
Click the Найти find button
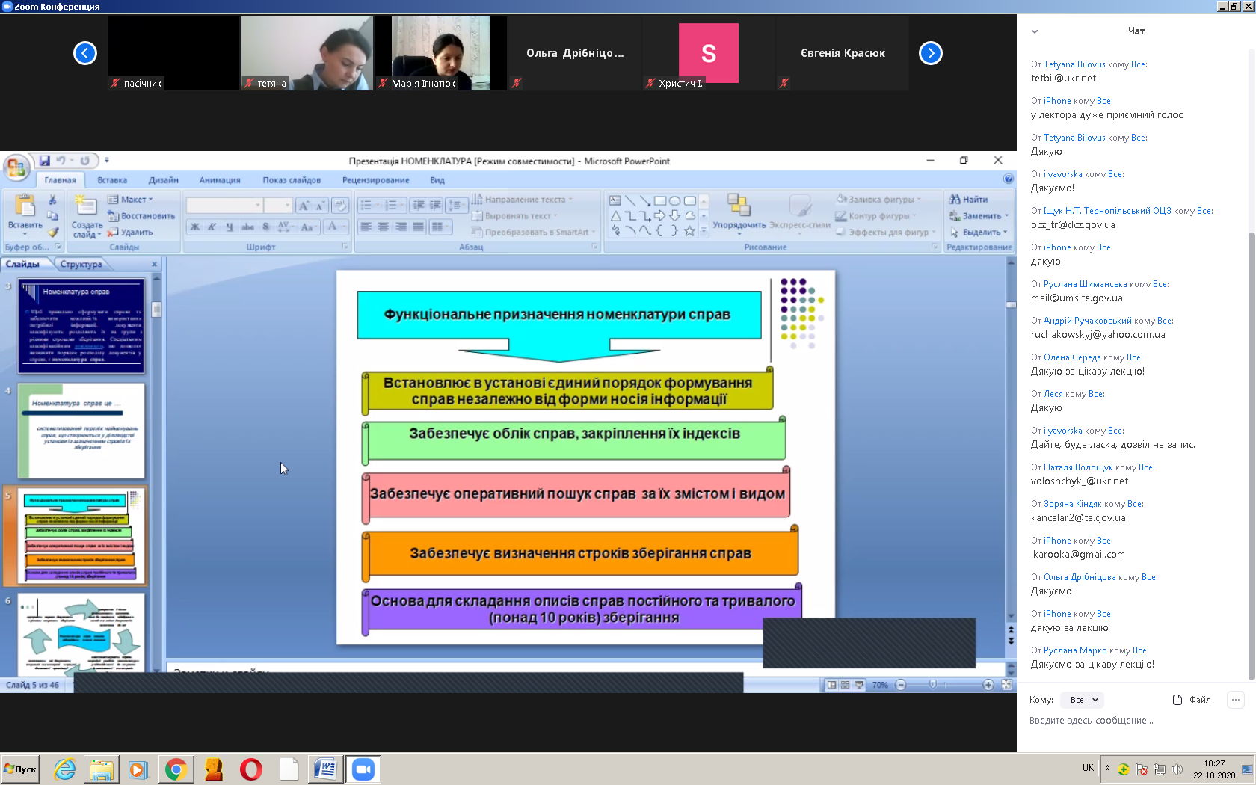[968, 200]
